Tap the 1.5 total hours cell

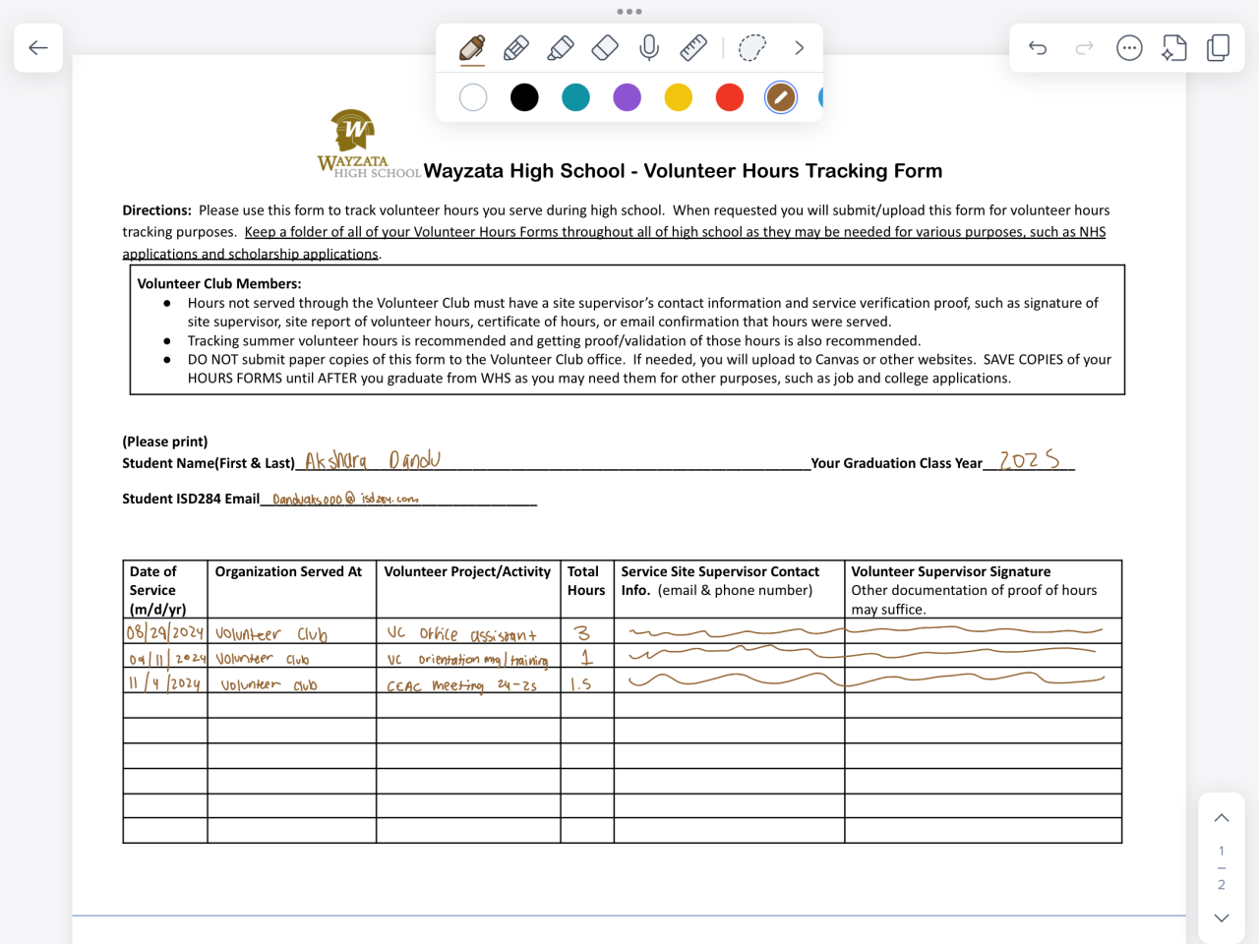[x=587, y=680]
